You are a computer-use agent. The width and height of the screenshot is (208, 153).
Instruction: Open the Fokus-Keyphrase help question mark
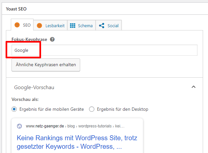tap(52, 39)
